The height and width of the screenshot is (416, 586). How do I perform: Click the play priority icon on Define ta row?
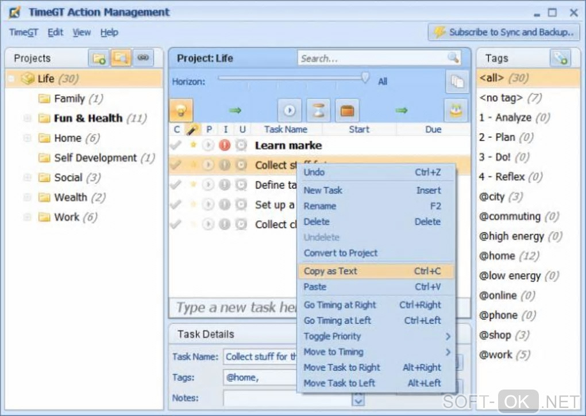[x=208, y=185]
